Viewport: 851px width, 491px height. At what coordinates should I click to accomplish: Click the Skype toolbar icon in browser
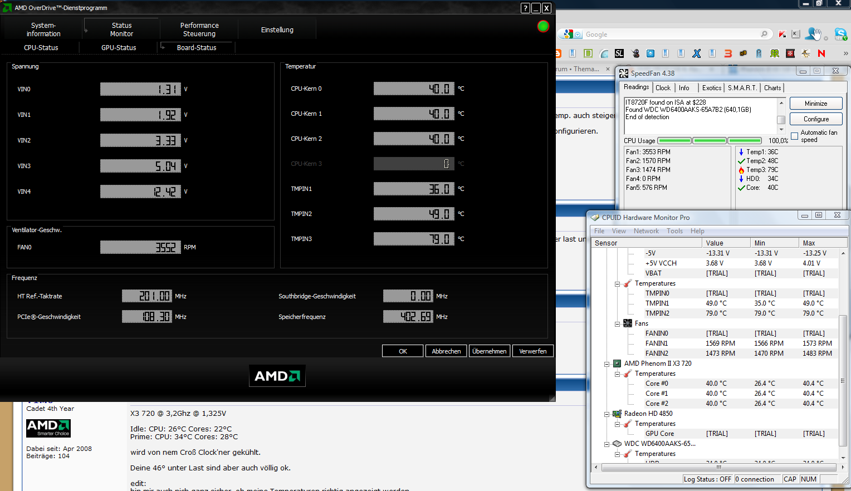[841, 35]
